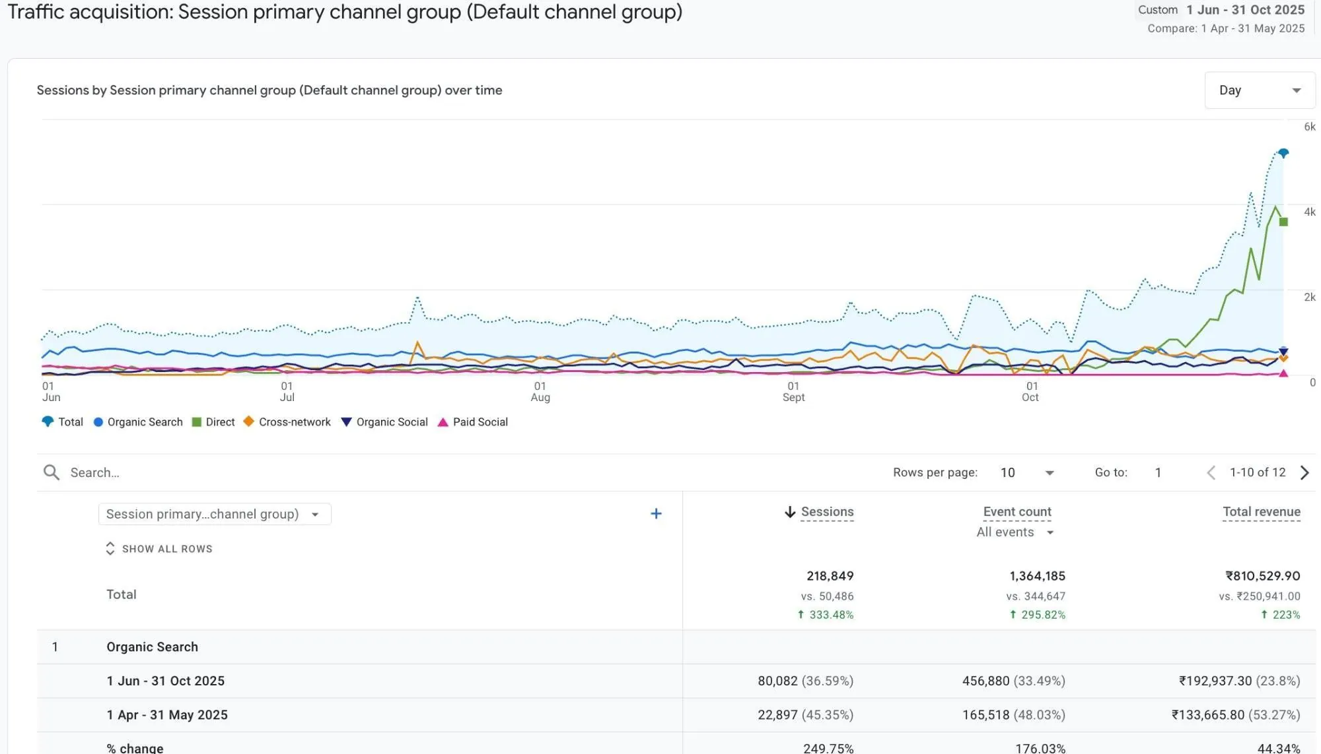This screenshot has height=754, width=1321.
Task: Click the '% change' row label
Action: coord(135,748)
